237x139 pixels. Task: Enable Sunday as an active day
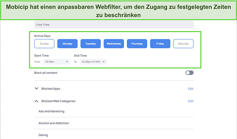pyautogui.click(x=44, y=44)
